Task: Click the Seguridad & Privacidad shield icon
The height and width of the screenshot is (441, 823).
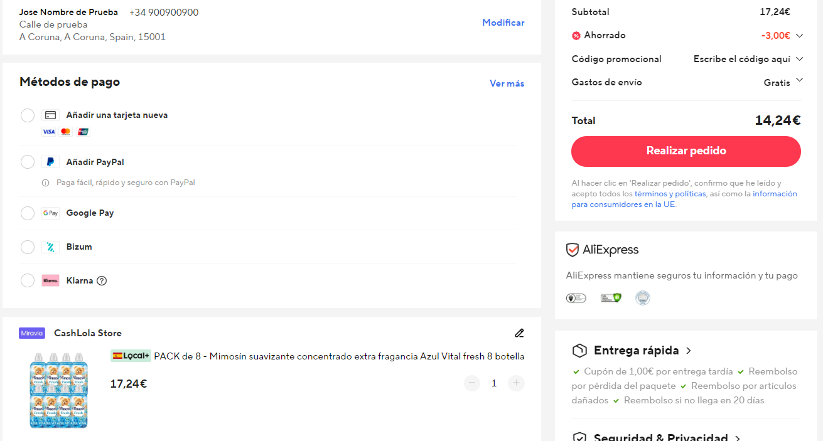Action: click(579, 437)
